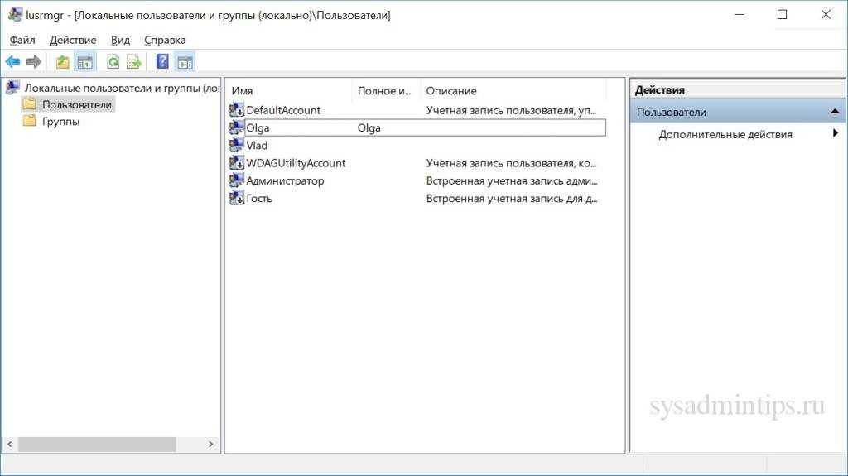
Task: Open Help via the question mark icon
Action: pyautogui.click(x=162, y=62)
